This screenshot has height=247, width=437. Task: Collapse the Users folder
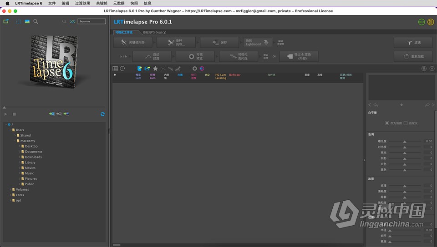(x=10, y=130)
